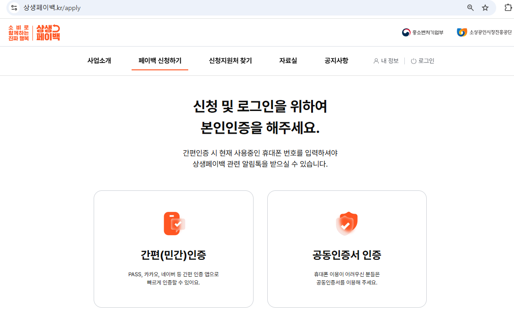Open the browser extensions puzzle icon
Viewport: 514px width, 310px height.
click(507, 8)
